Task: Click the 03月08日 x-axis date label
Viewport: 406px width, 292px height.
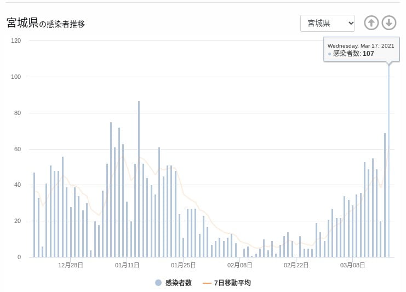Action: tap(353, 265)
